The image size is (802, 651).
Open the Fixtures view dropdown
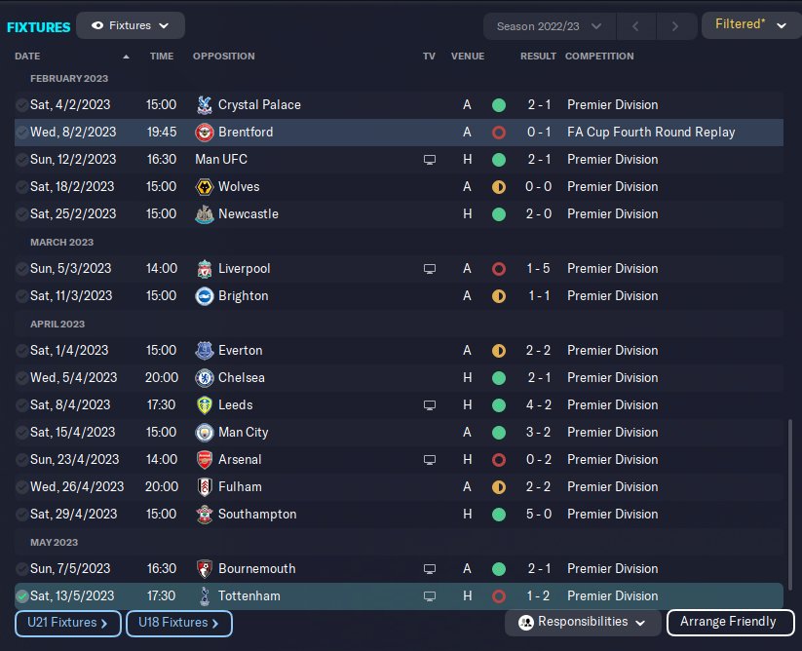131,25
